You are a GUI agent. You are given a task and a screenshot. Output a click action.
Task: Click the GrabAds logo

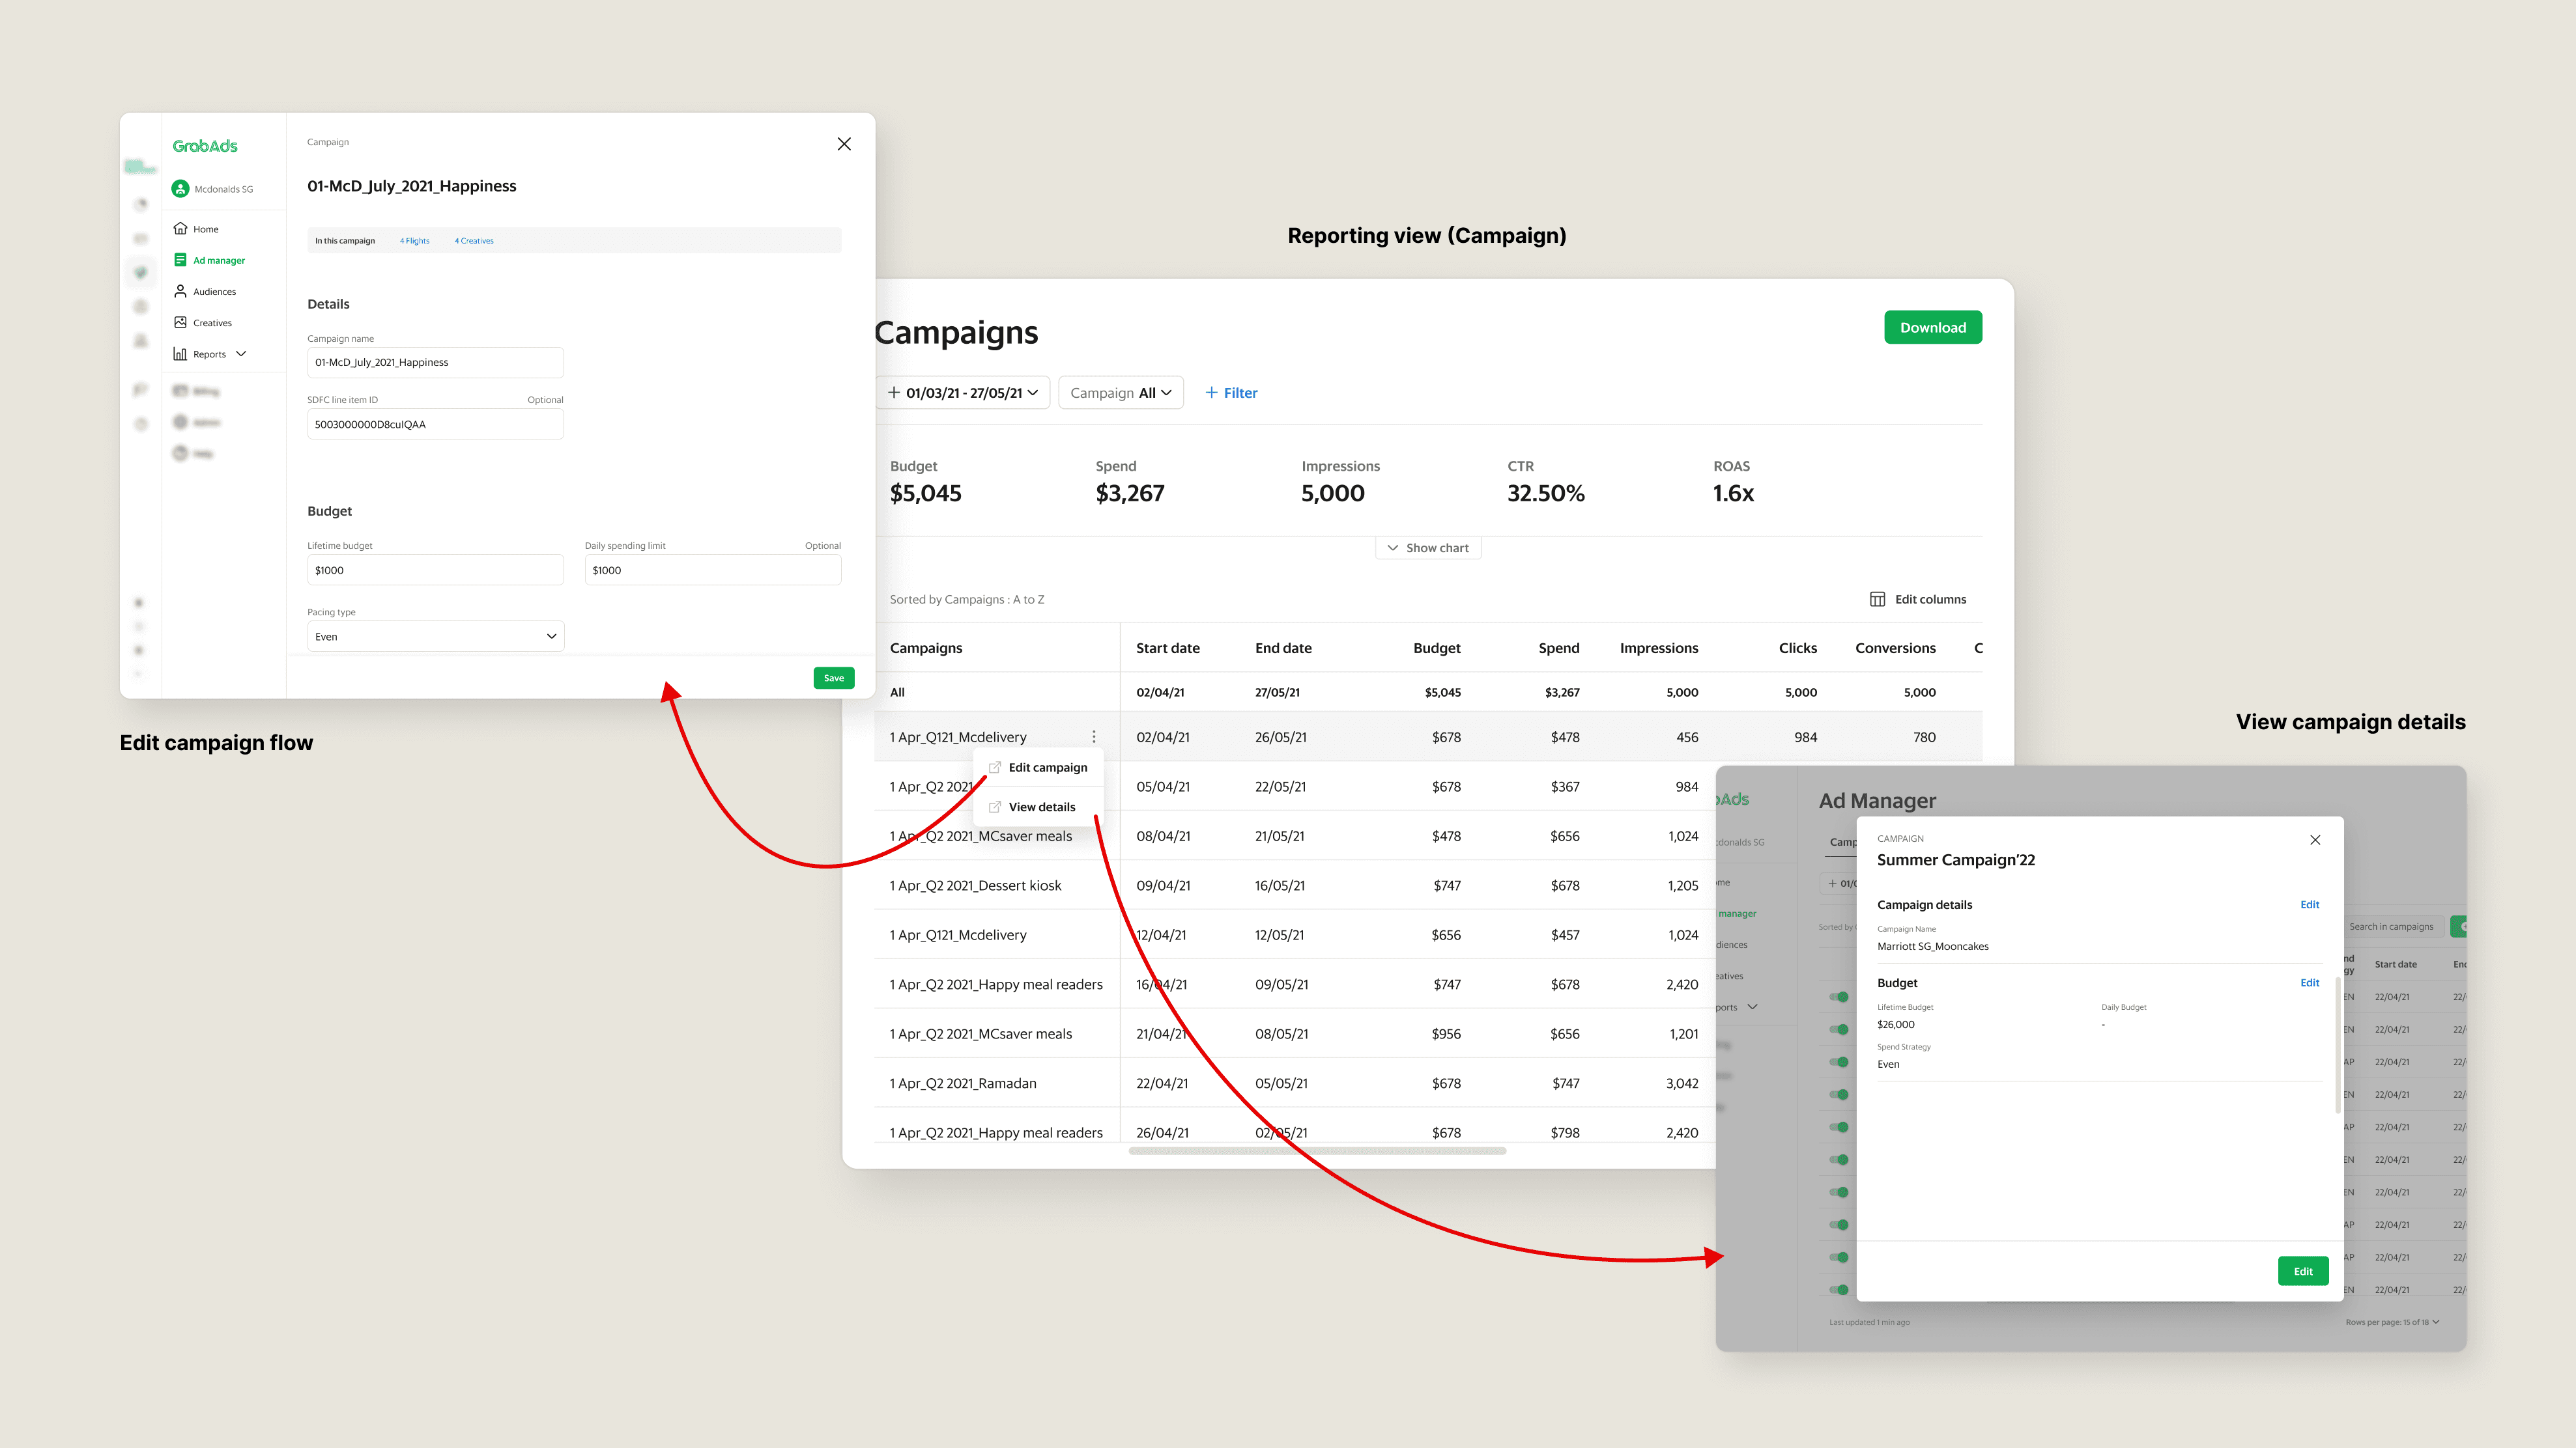click(205, 146)
